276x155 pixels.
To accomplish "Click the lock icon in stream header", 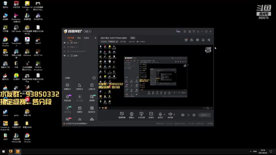I will click(192, 40).
